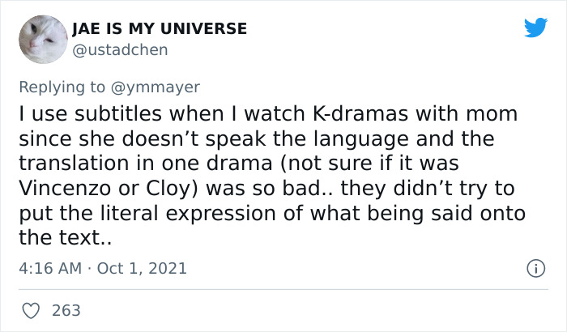Screen dimensions: 567x332
Task: Open the tweet info icon
Action: click(x=535, y=267)
